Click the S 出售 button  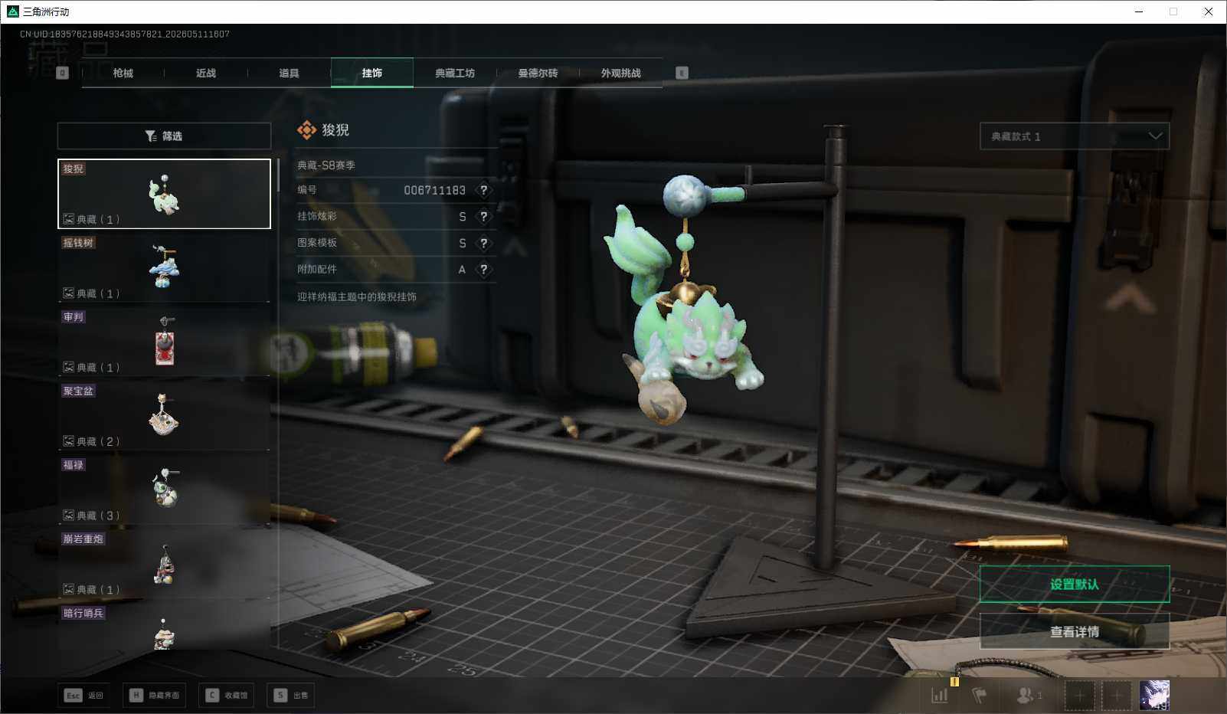click(x=292, y=695)
